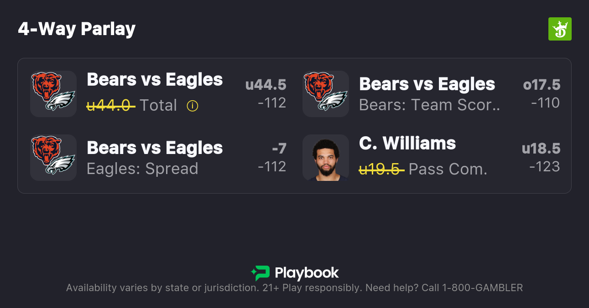
Task: Click the 4-Way Parlay heading
Action: tap(77, 29)
